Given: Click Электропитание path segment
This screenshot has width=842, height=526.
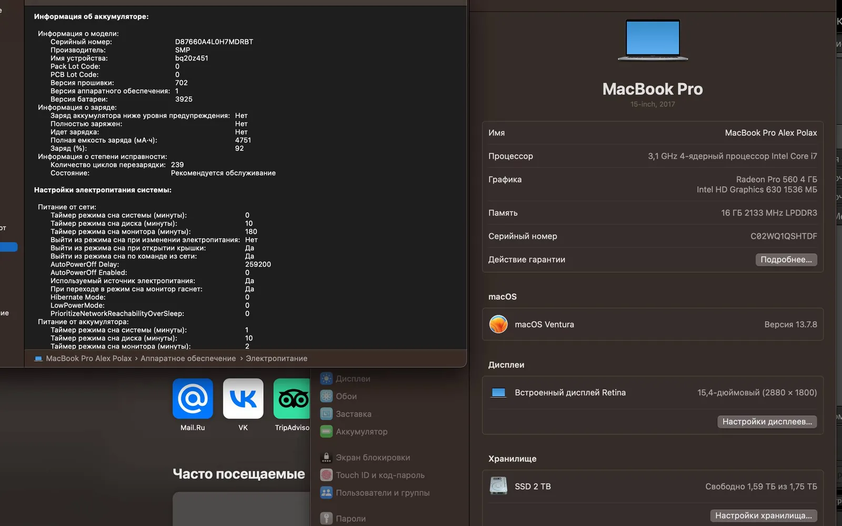Looking at the screenshot, I should [x=276, y=359].
